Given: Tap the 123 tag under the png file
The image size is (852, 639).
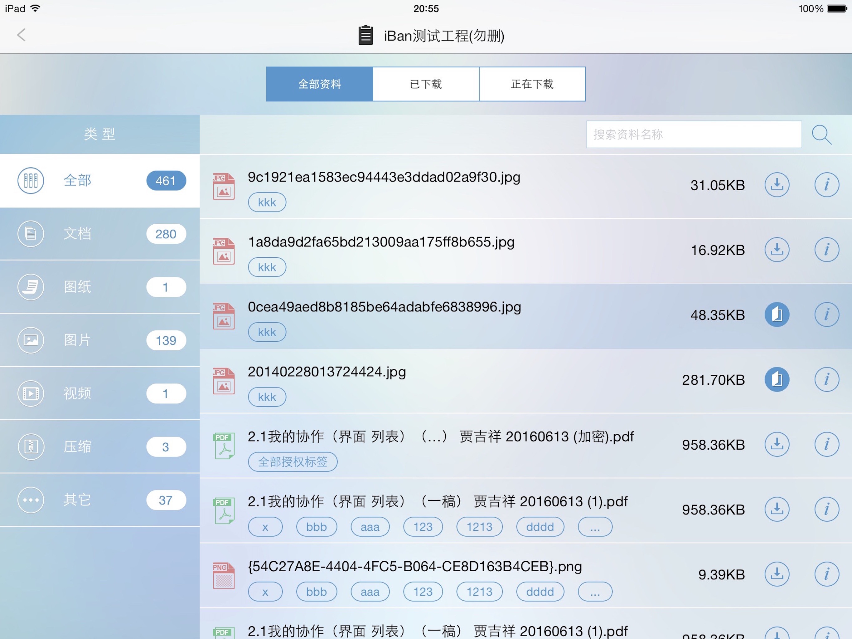Looking at the screenshot, I should 423,592.
